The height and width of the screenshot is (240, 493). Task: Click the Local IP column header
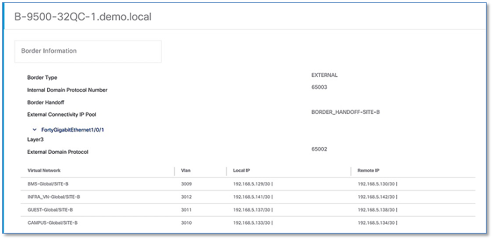coord(242,171)
